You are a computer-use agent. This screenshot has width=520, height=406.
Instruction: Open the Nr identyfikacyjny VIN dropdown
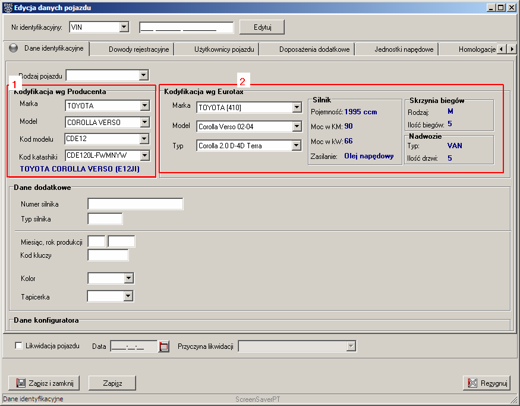click(124, 27)
